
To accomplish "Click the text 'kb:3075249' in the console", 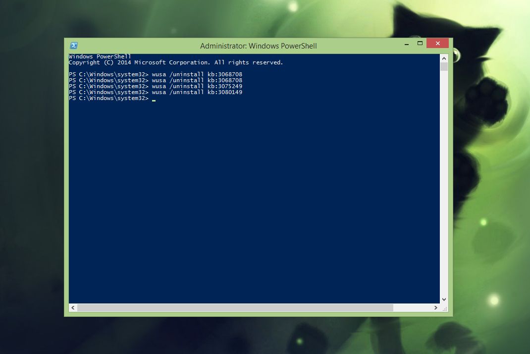I will tap(225, 86).
